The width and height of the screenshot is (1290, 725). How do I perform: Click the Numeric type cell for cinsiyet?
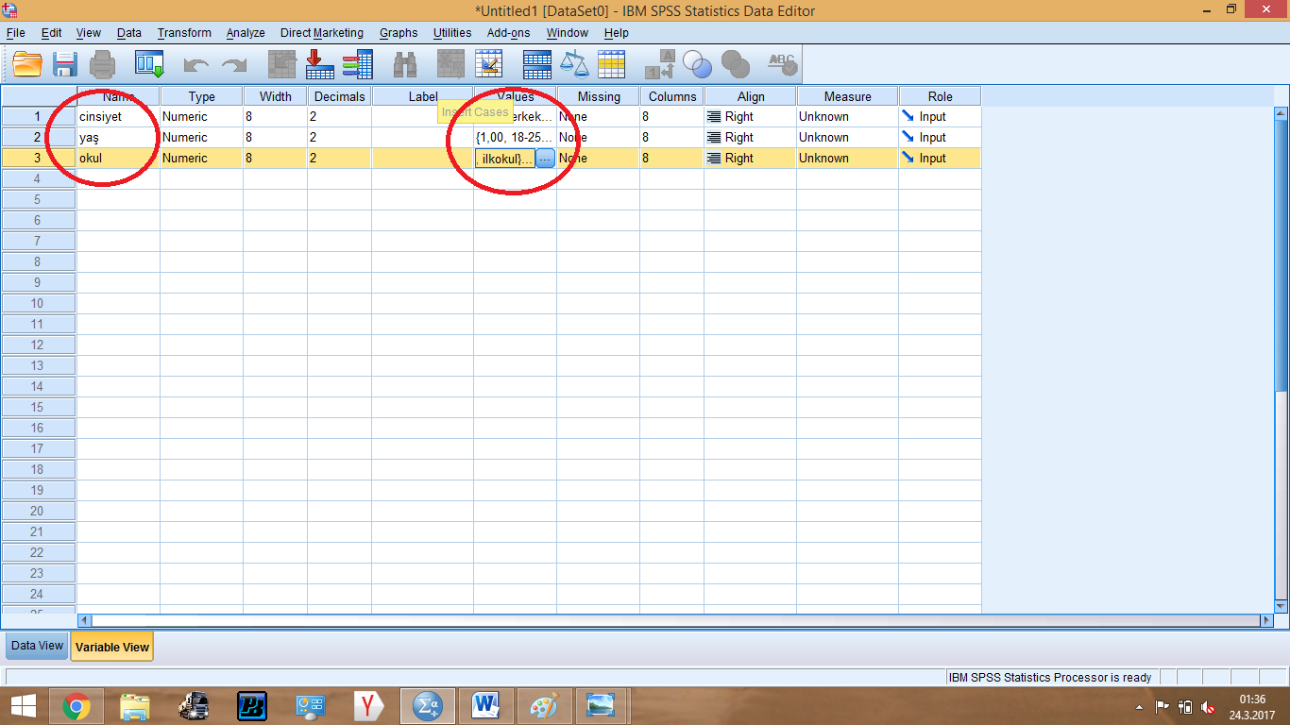tap(201, 117)
